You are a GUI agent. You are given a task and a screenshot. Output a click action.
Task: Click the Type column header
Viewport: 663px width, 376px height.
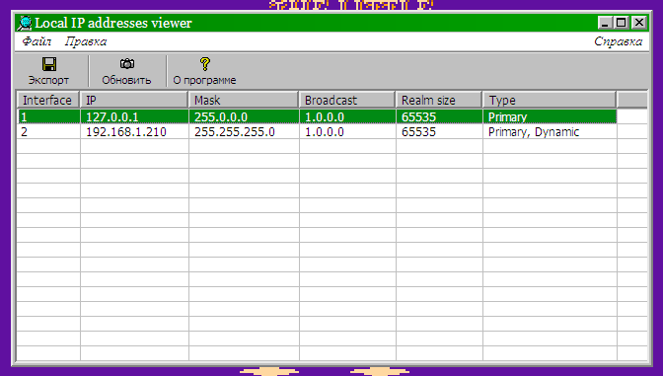click(x=550, y=101)
